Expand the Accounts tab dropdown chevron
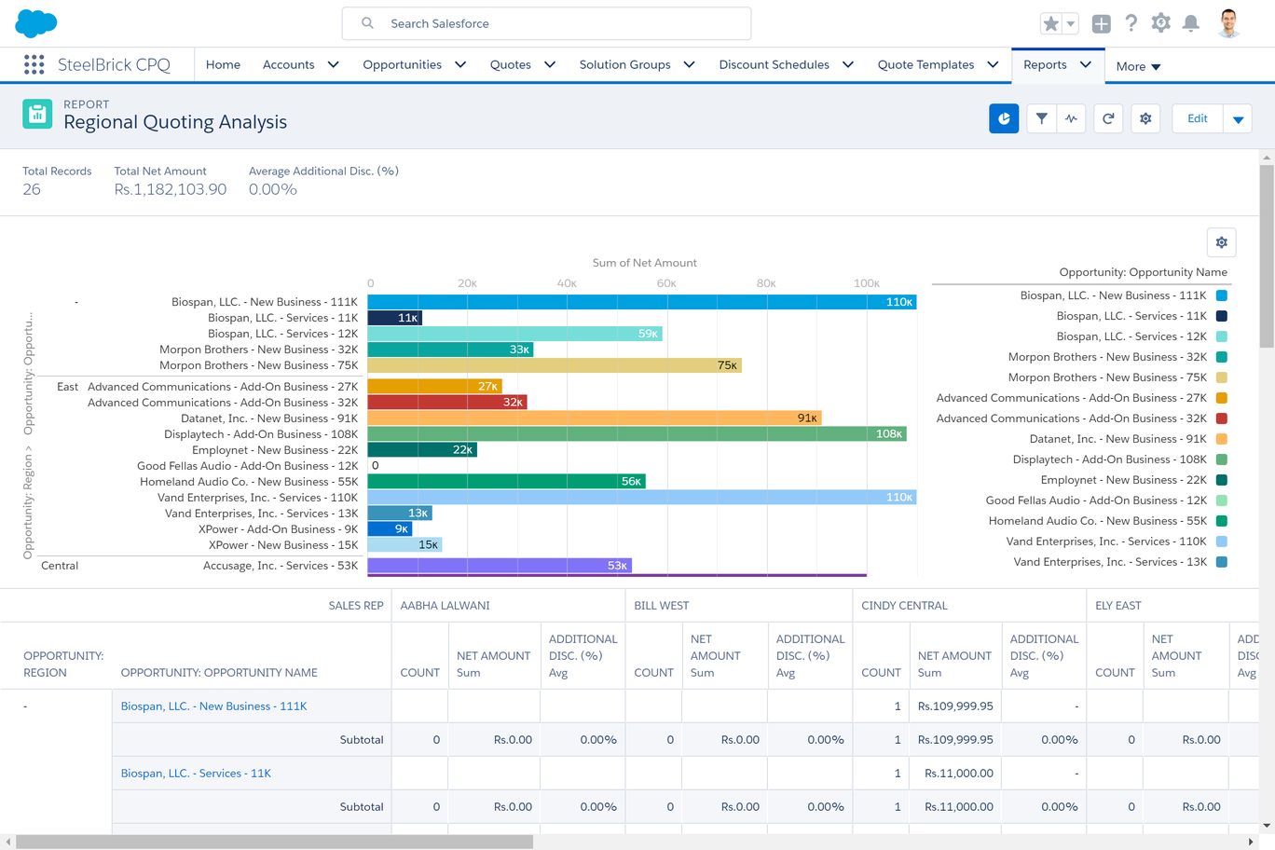Screen dimensions: 1275x850 pos(333,64)
